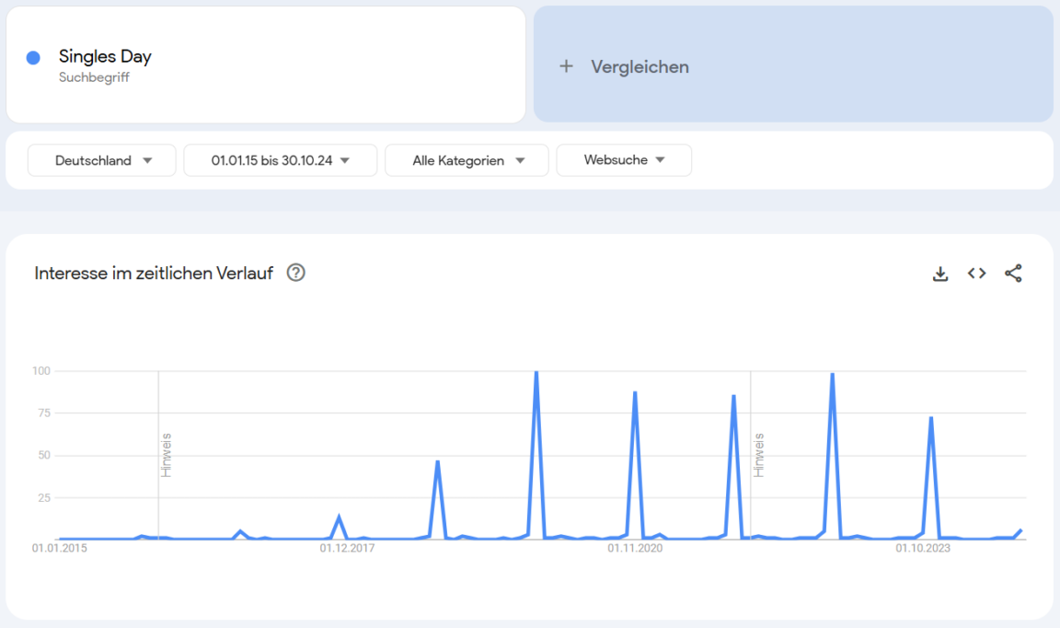Share the interest over time chart
The width and height of the screenshot is (1060, 628).
(1013, 273)
